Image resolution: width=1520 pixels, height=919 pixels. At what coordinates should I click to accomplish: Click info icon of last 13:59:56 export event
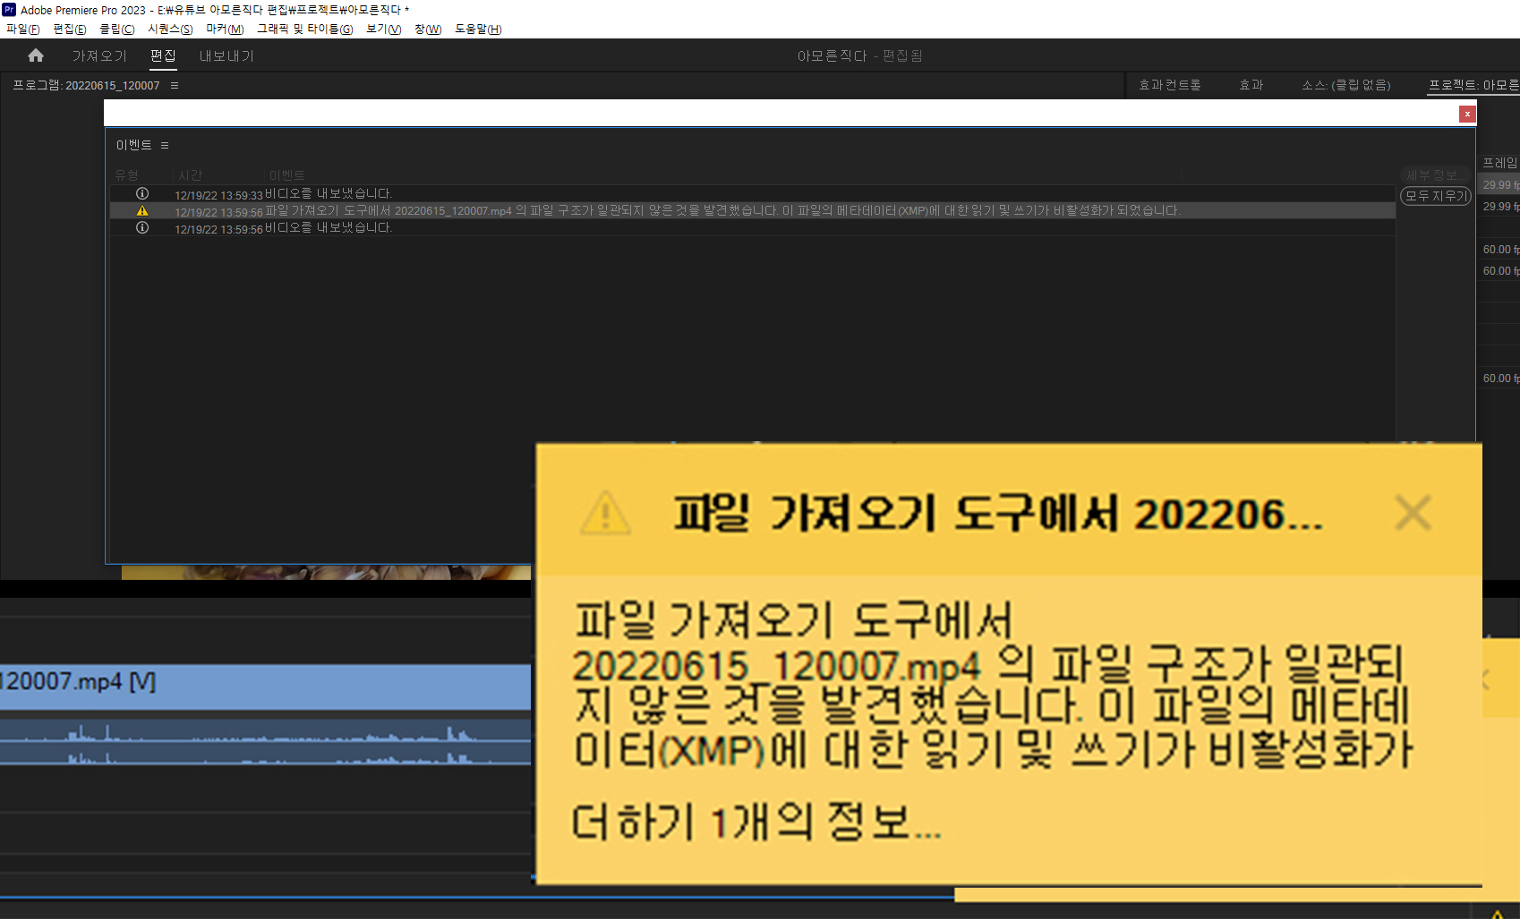point(141,228)
